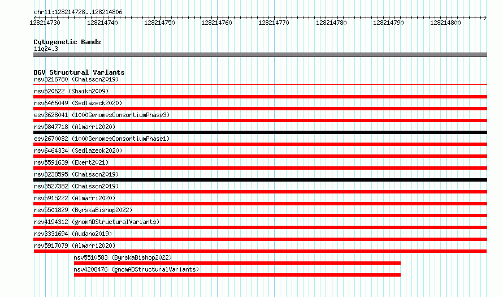503x297 pixels.
Task: Open nsv5915222 (Almarri2020) variant label
Action: [x=75, y=198]
